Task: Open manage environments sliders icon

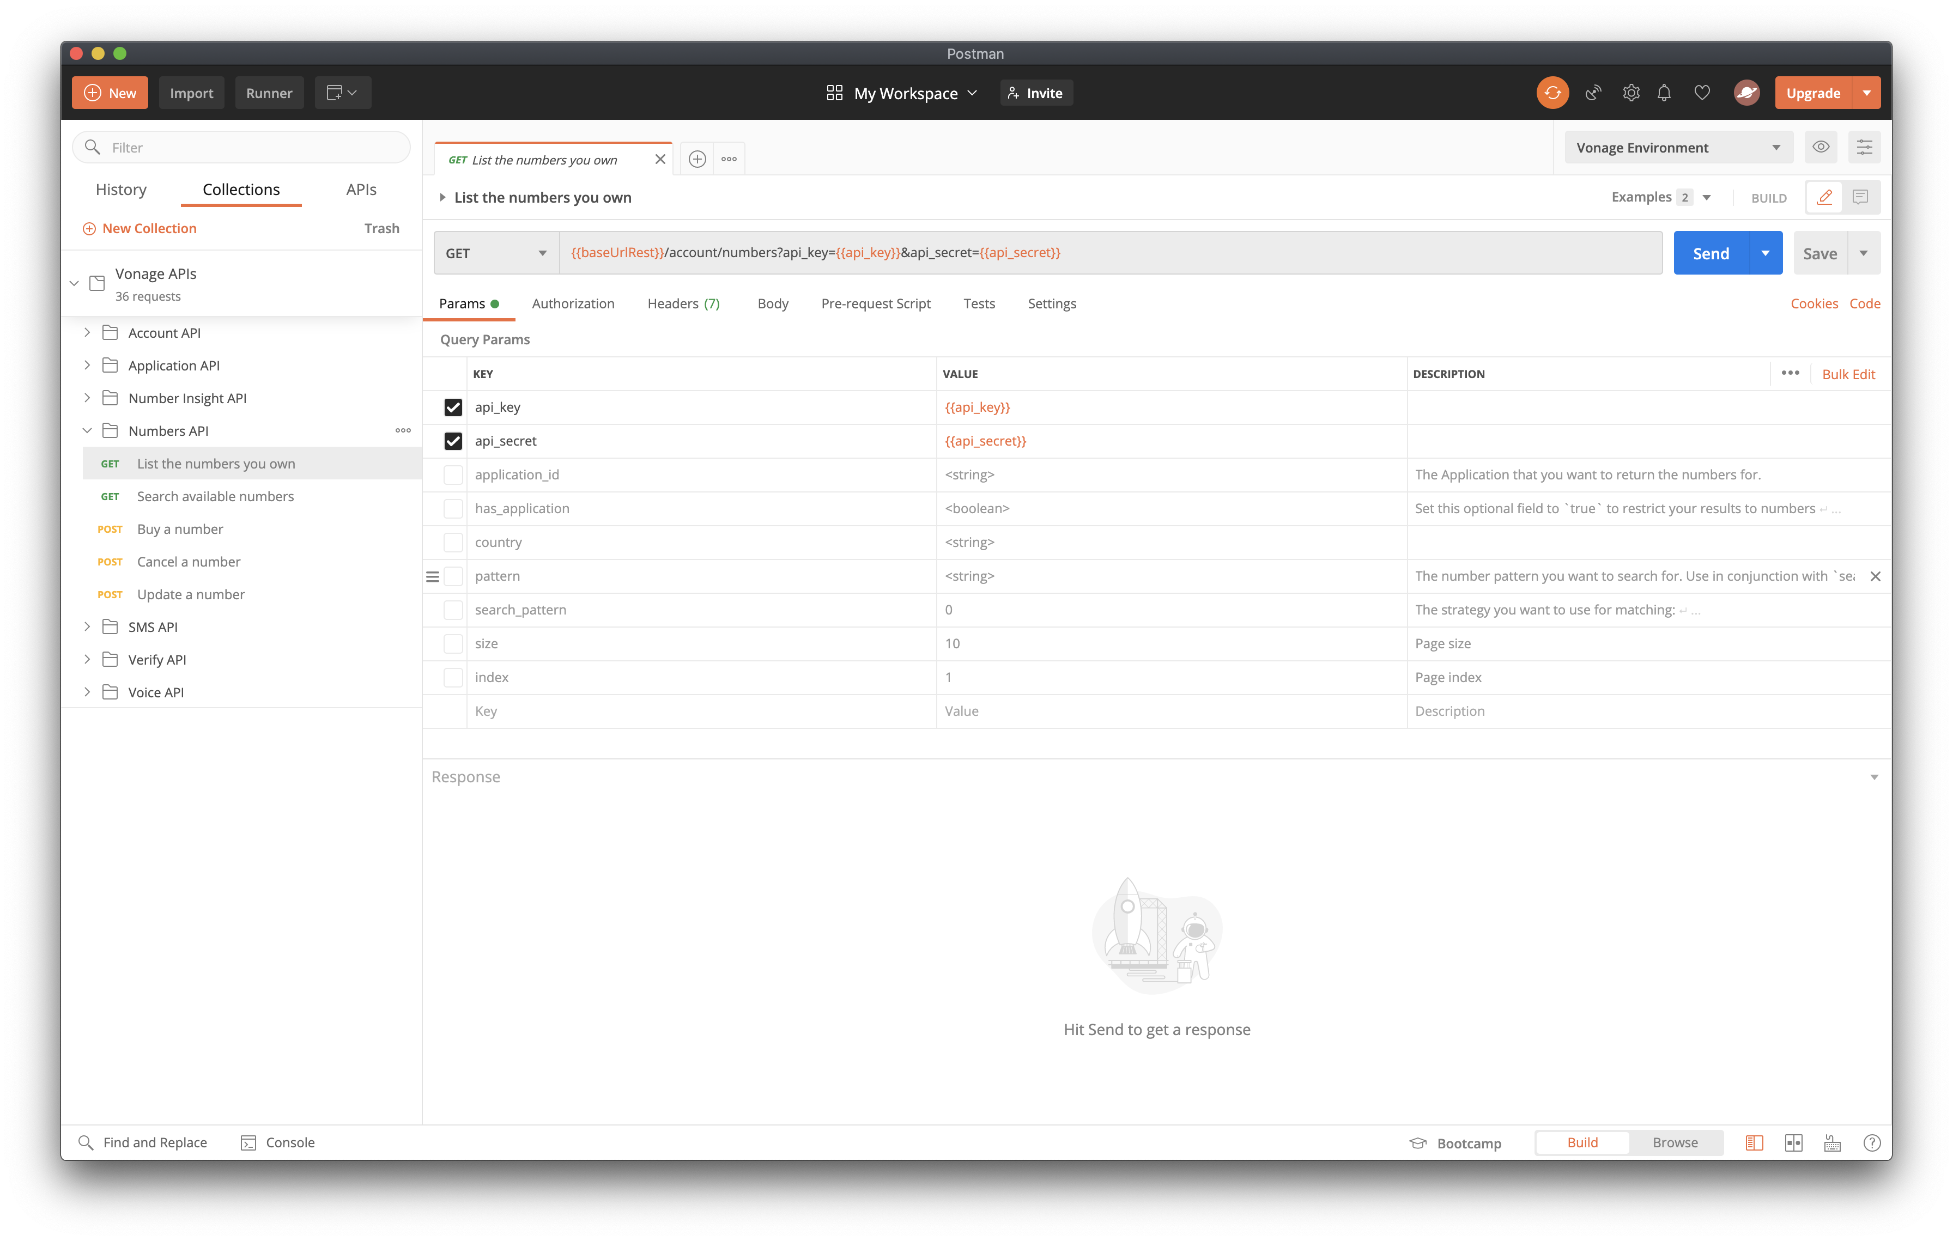Action: pos(1864,148)
